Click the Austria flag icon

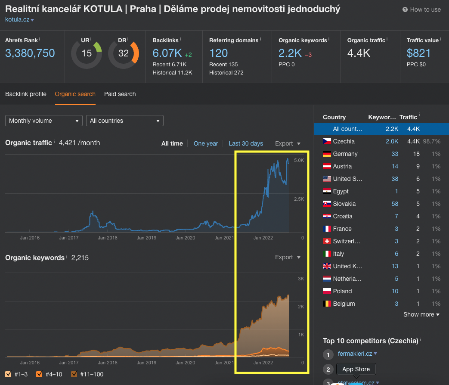[x=327, y=166]
